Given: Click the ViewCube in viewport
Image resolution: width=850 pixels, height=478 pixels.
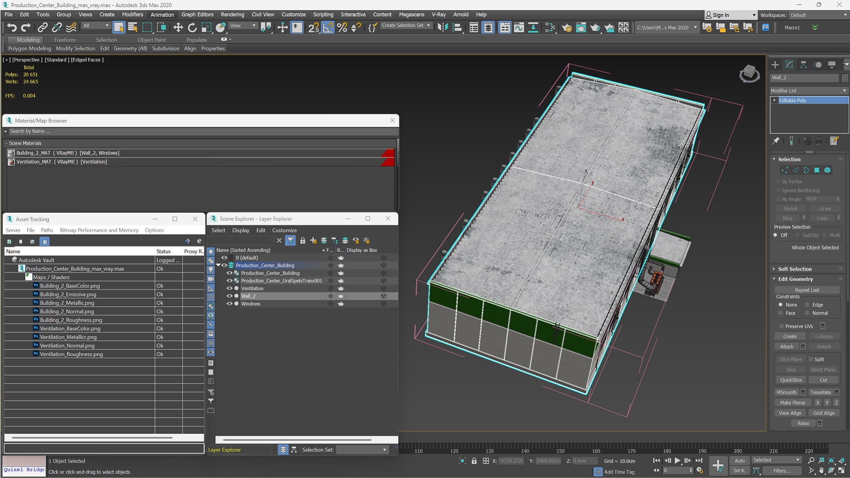Looking at the screenshot, I should click(x=750, y=73).
